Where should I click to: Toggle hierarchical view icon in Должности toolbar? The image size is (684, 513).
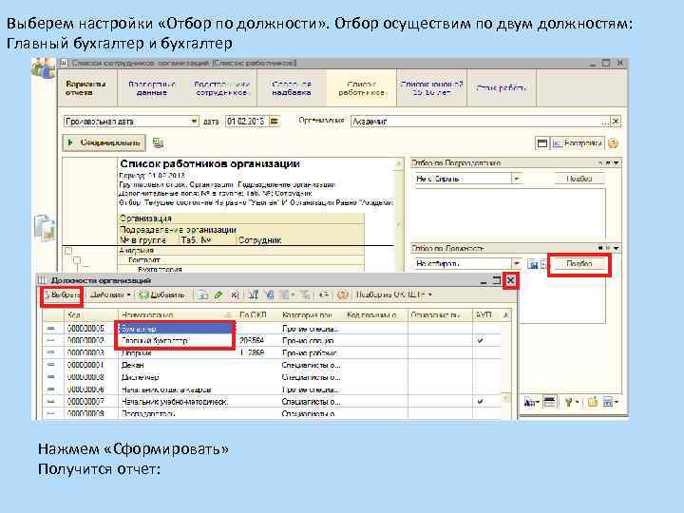pos(254,294)
